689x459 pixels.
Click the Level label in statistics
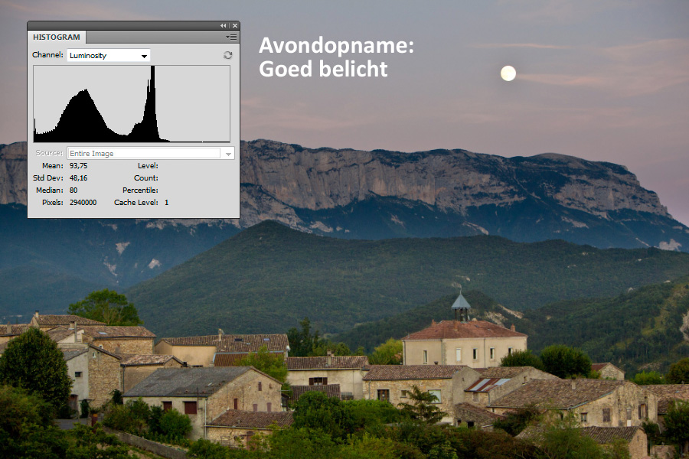pos(147,165)
